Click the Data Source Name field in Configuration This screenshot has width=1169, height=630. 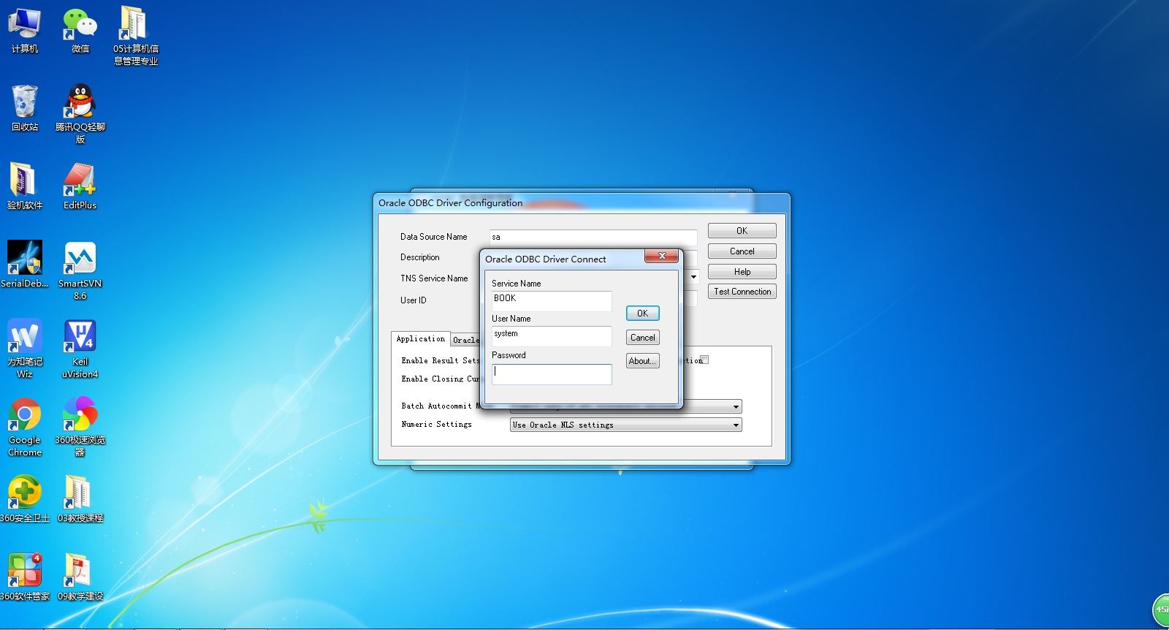[x=593, y=237]
